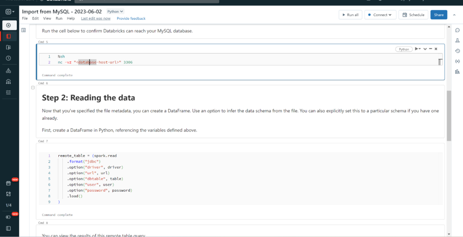Image resolution: width=463 pixels, height=237 pixels.
Task: Delete the Cmd 5 cell with X
Action: 436,49
